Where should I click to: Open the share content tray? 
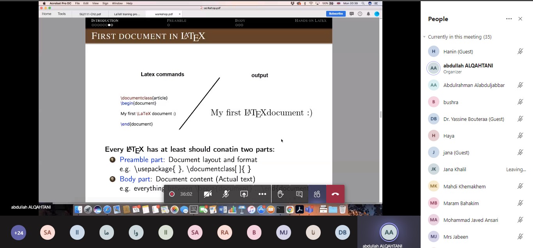point(244,194)
